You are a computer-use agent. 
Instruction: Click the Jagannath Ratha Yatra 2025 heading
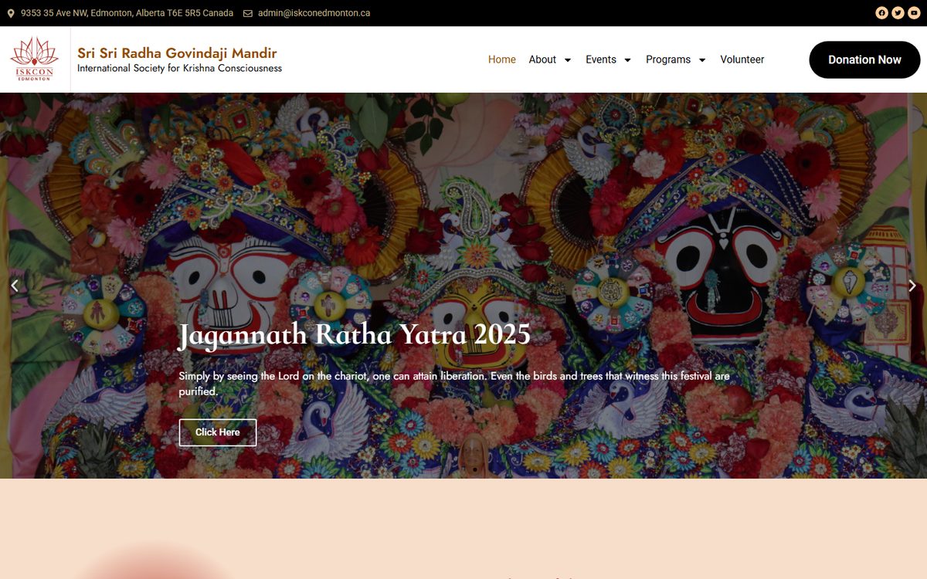[x=355, y=334]
